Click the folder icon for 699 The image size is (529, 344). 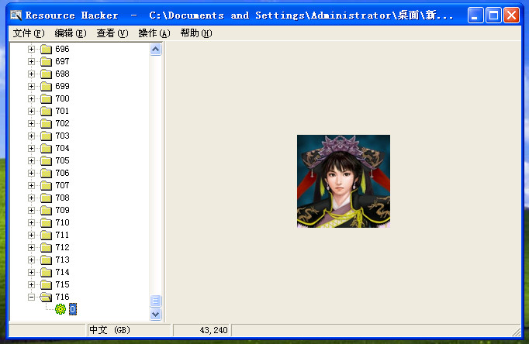point(47,87)
